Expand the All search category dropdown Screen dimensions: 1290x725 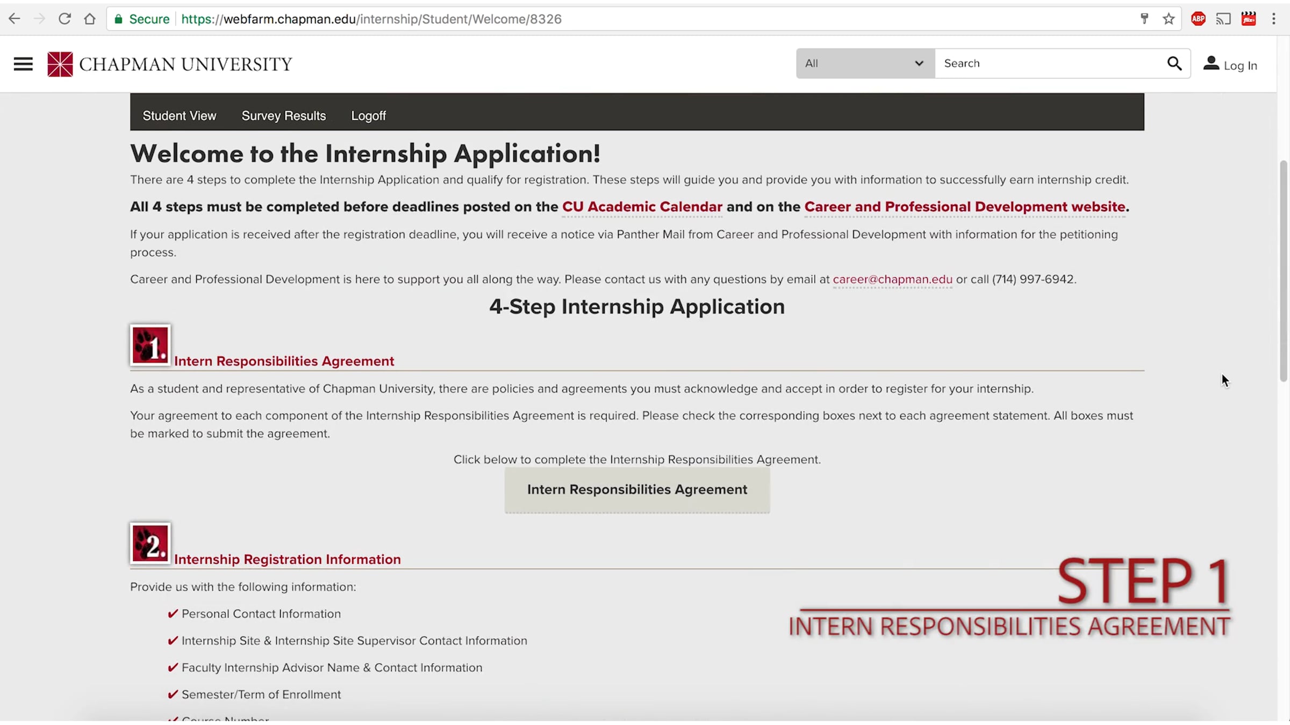click(x=865, y=63)
